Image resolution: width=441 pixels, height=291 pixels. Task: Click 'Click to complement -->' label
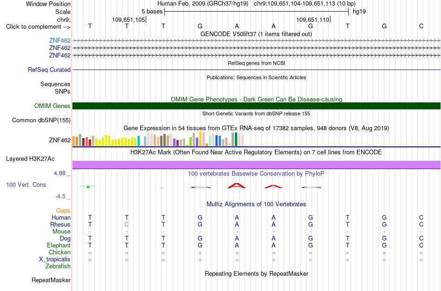click(x=38, y=27)
